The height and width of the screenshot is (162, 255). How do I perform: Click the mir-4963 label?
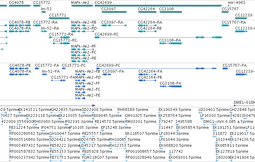(236, 3)
